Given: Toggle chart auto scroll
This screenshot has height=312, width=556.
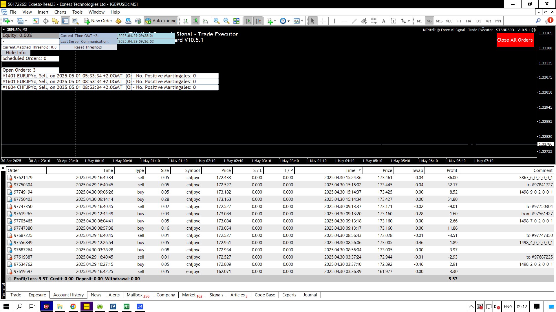Looking at the screenshot, I should (248, 21).
